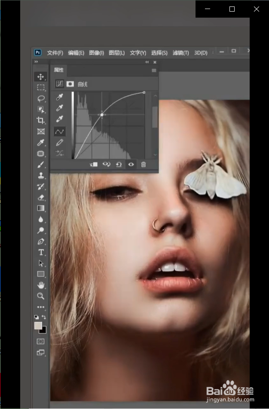Select the Object Selection tool
This screenshot has height=409, width=269.
click(41, 110)
